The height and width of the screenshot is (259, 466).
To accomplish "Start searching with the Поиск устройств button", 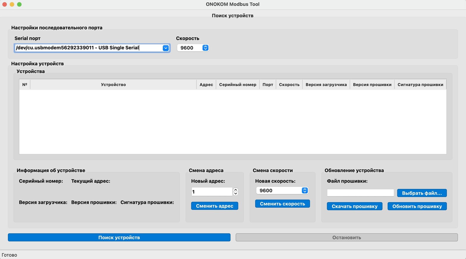I will 119,237.
